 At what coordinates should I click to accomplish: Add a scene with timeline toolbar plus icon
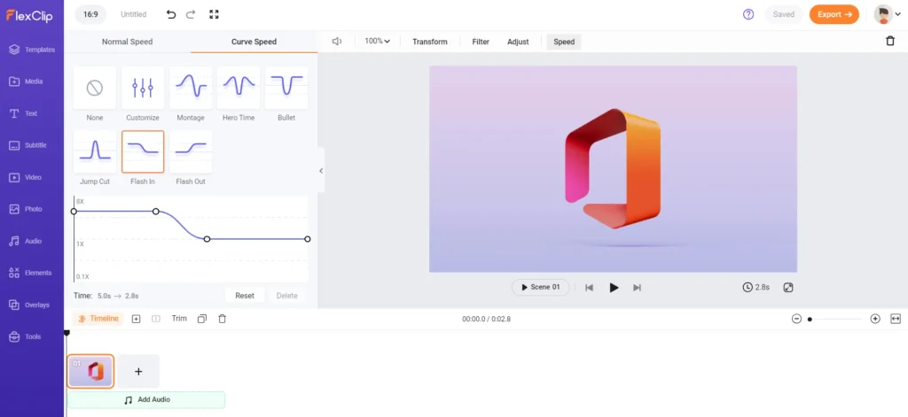click(x=136, y=319)
